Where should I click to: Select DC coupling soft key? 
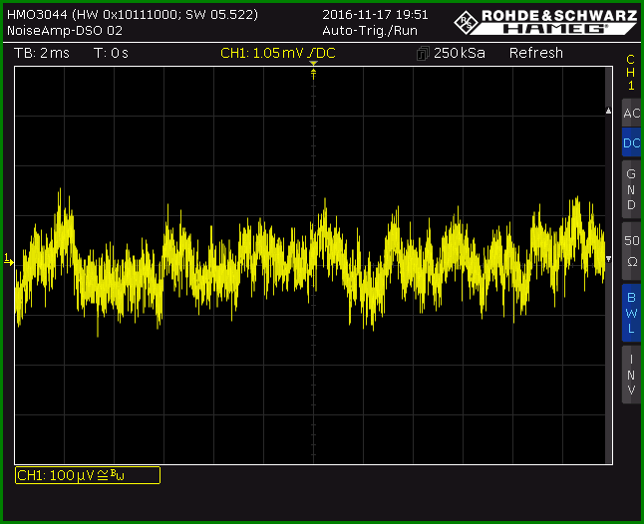pyautogui.click(x=632, y=142)
